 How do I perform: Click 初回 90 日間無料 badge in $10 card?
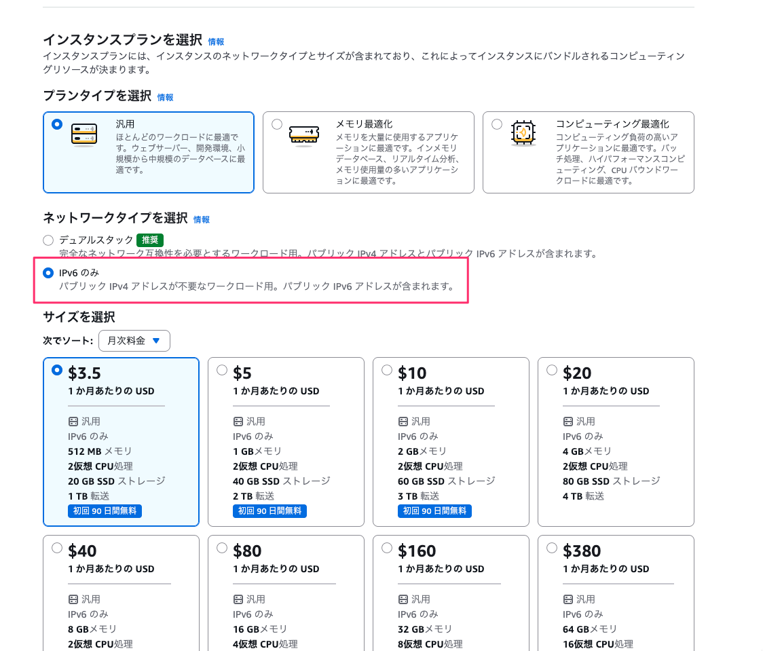tap(434, 511)
